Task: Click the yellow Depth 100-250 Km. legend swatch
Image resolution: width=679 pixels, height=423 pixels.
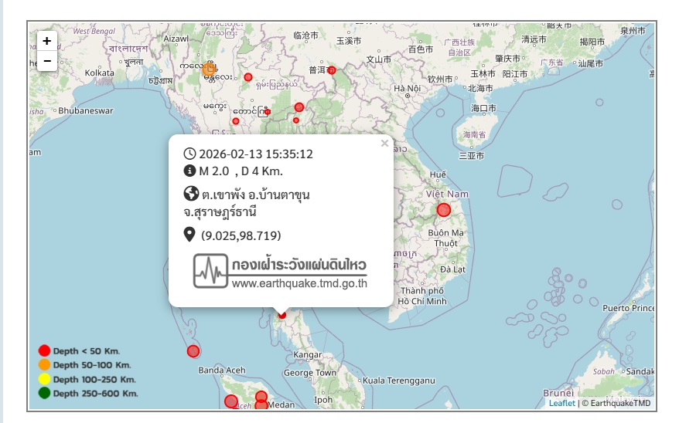Action: click(44, 379)
